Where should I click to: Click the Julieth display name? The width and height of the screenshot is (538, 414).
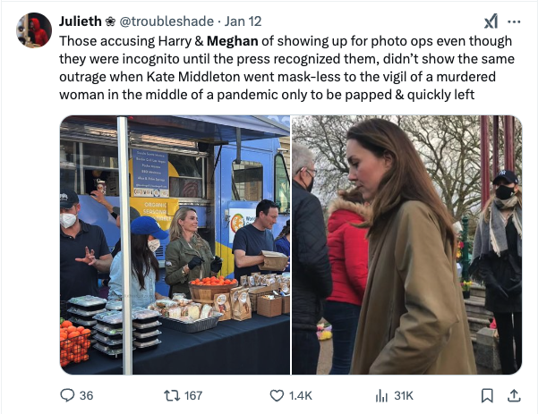pos(80,21)
